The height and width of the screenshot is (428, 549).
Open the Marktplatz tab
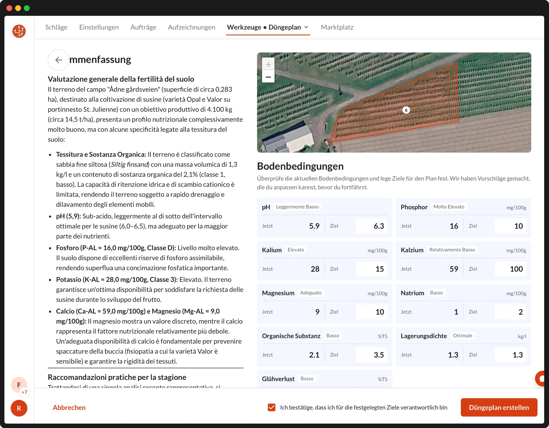click(337, 27)
